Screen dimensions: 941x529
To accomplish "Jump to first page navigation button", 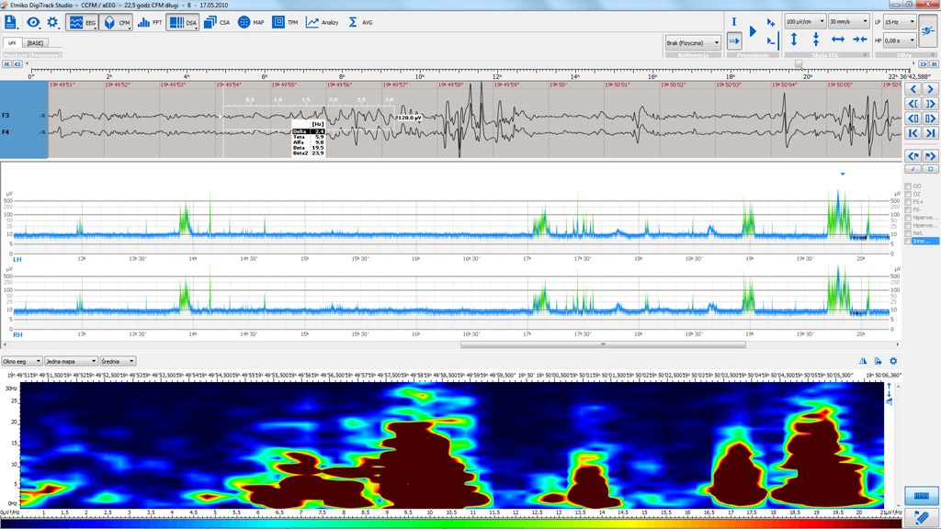I will 913,133.
